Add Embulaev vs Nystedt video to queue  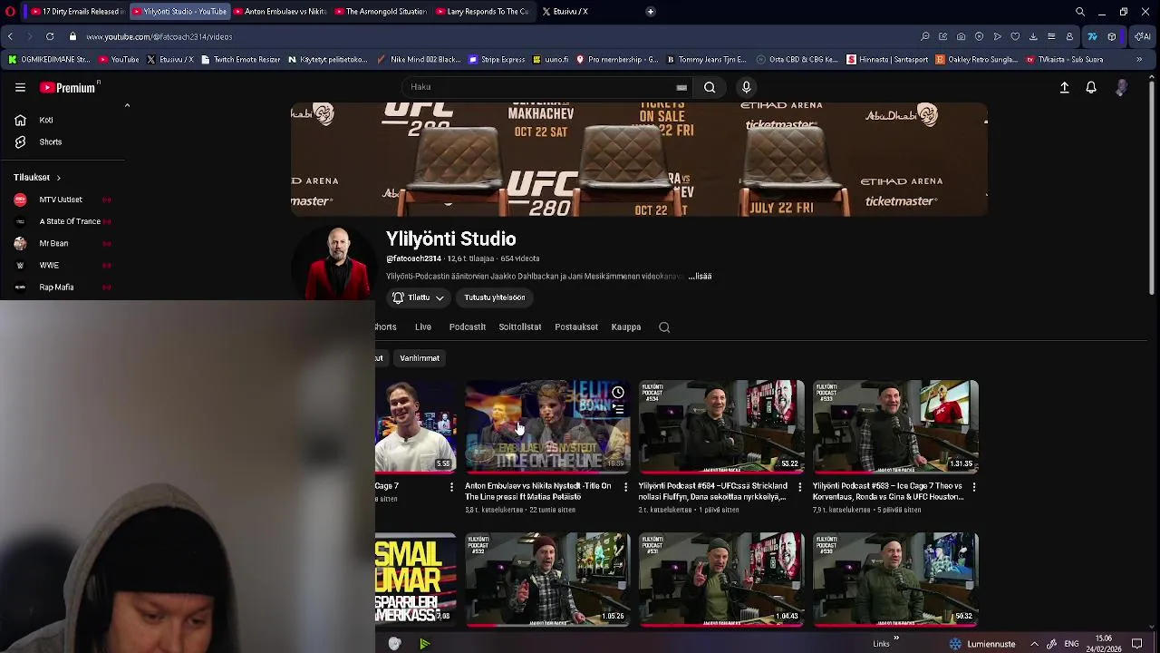617,410
